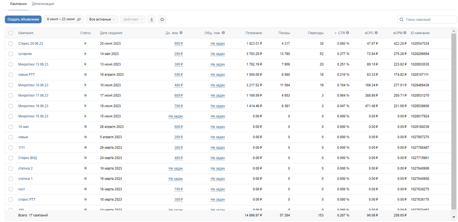Click play status icon for Микротоки 15.06.23
This screenshot has width=458, height=222.
tap(85, 116)
